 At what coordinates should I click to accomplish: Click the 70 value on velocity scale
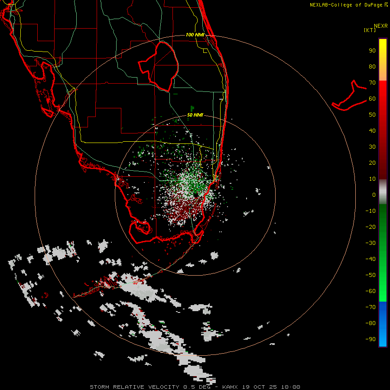click(372, 83)
